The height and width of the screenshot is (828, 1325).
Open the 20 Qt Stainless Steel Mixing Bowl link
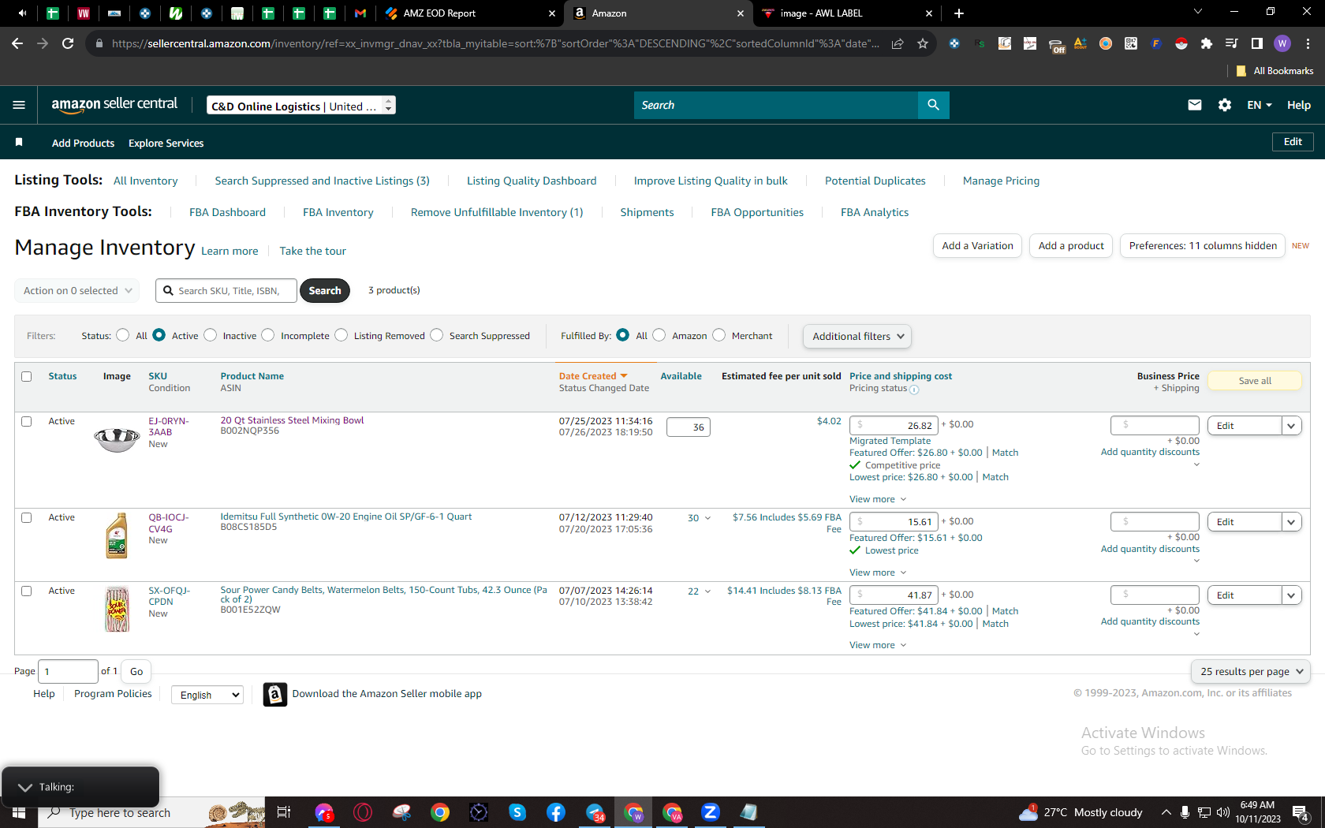(292, 420)
